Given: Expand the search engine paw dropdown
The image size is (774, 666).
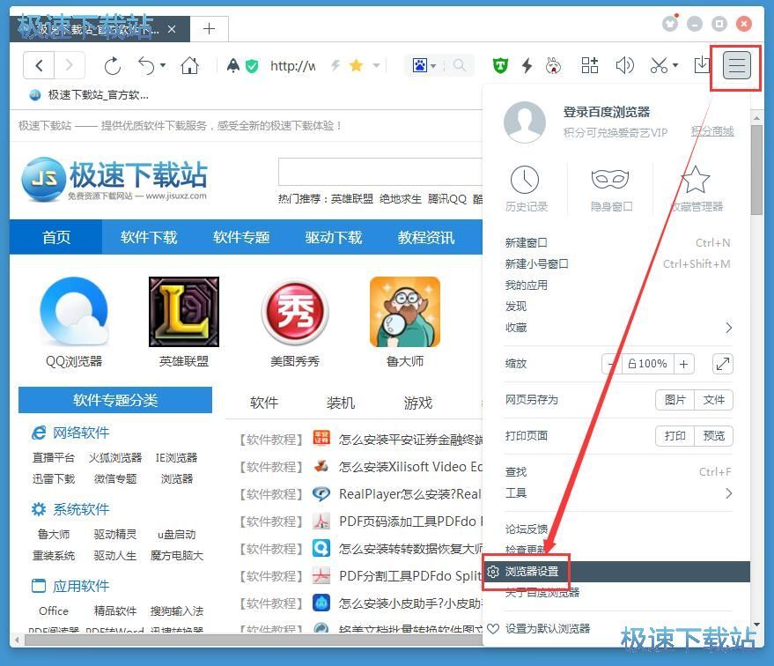Looking at the screenshot, I should [x=433, y=66].
